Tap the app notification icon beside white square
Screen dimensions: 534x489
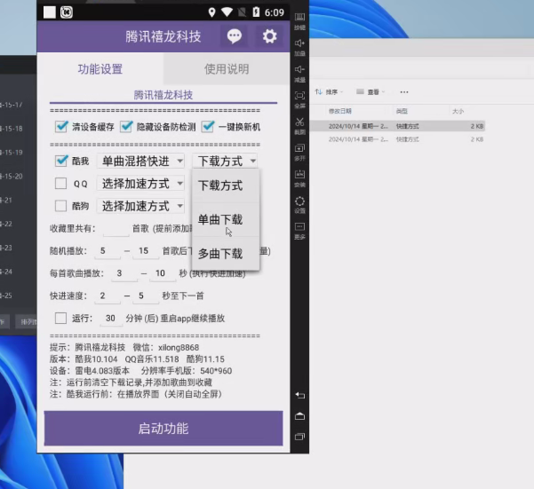[x=67, y=12]
